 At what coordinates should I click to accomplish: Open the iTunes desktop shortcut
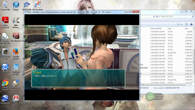[x=16, y=6]
